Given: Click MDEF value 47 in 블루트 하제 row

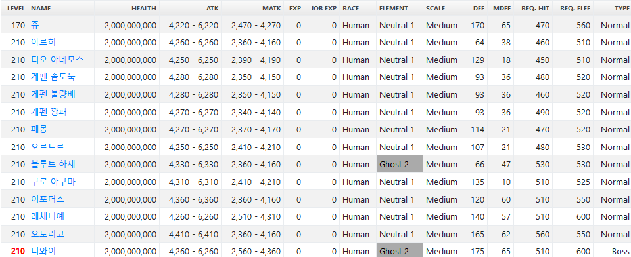Looking at the screenshot, I should click(x=506, y=165).
